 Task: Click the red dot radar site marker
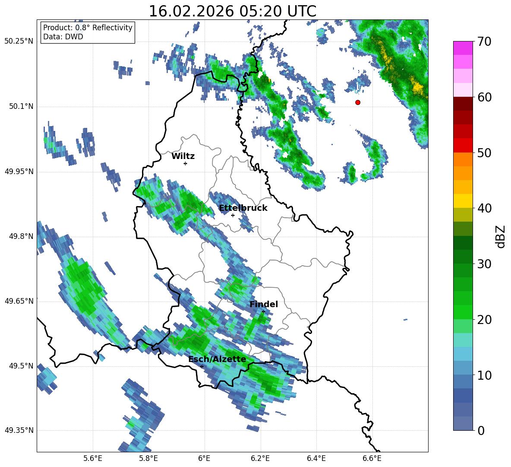(x=358, y=102)
